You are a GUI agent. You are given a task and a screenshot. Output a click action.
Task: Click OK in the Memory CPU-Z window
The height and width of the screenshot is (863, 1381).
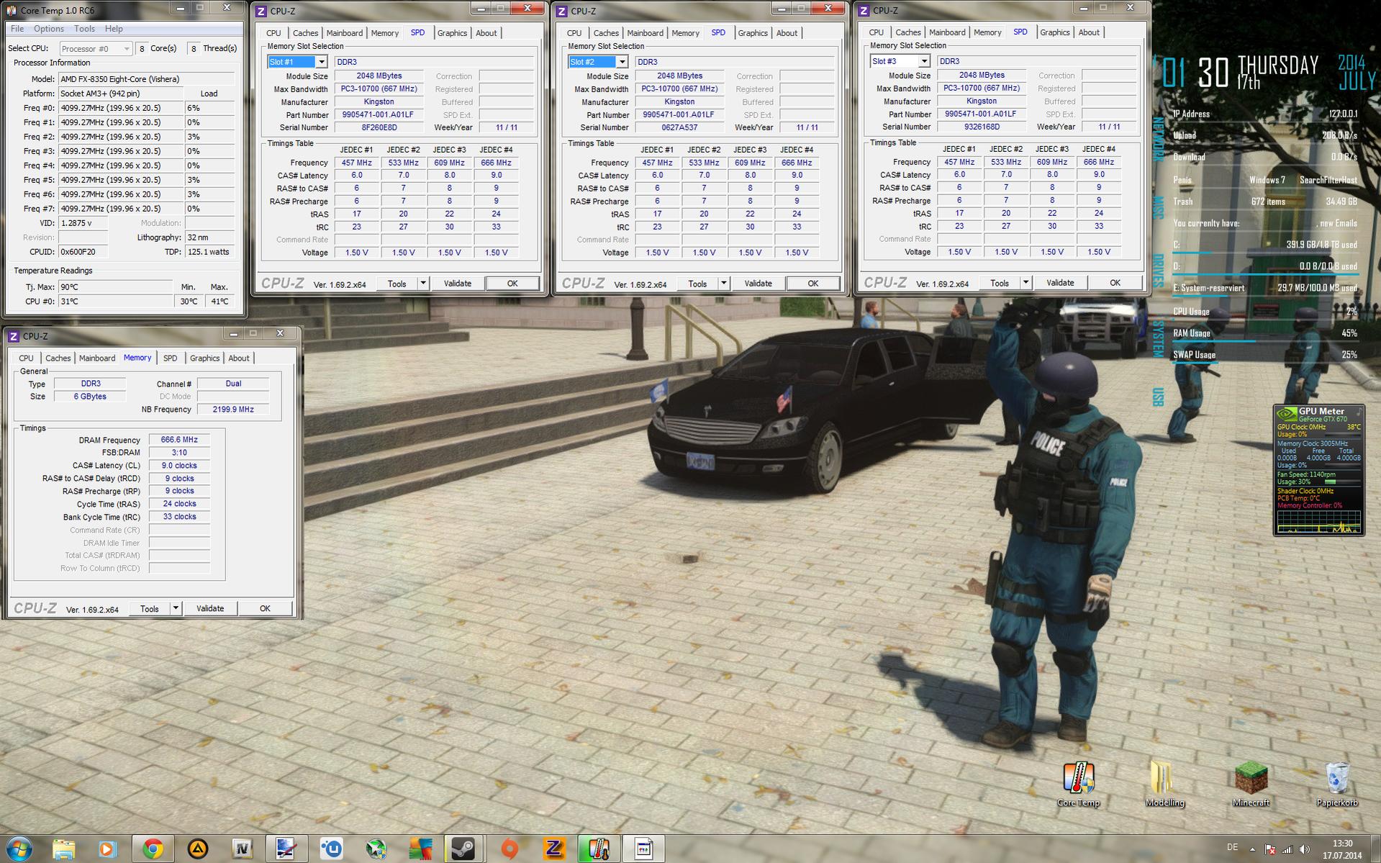click(x=265, y=608)
